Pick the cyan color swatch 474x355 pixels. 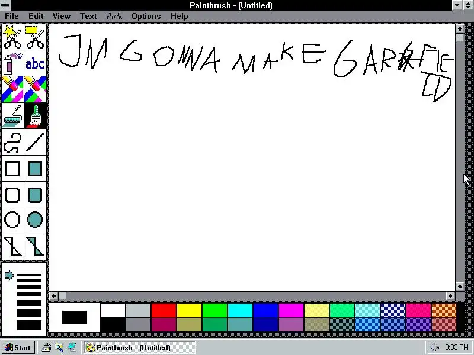point(240,310)
